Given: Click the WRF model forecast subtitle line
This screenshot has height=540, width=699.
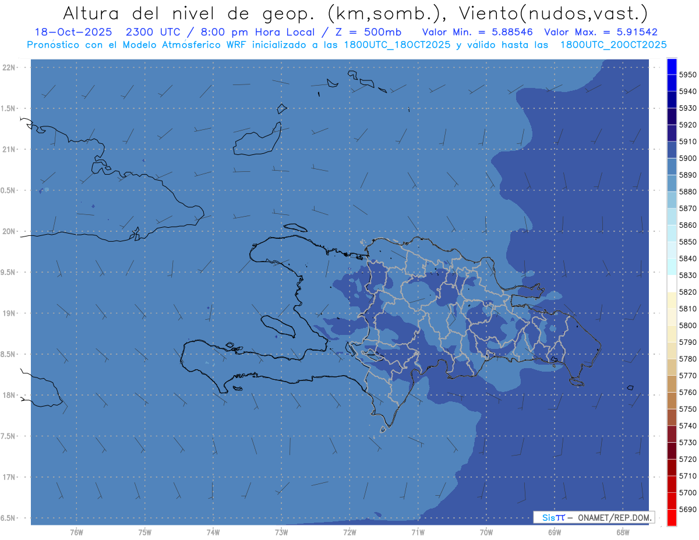Looking at the screenshot, I should (347, 44).
